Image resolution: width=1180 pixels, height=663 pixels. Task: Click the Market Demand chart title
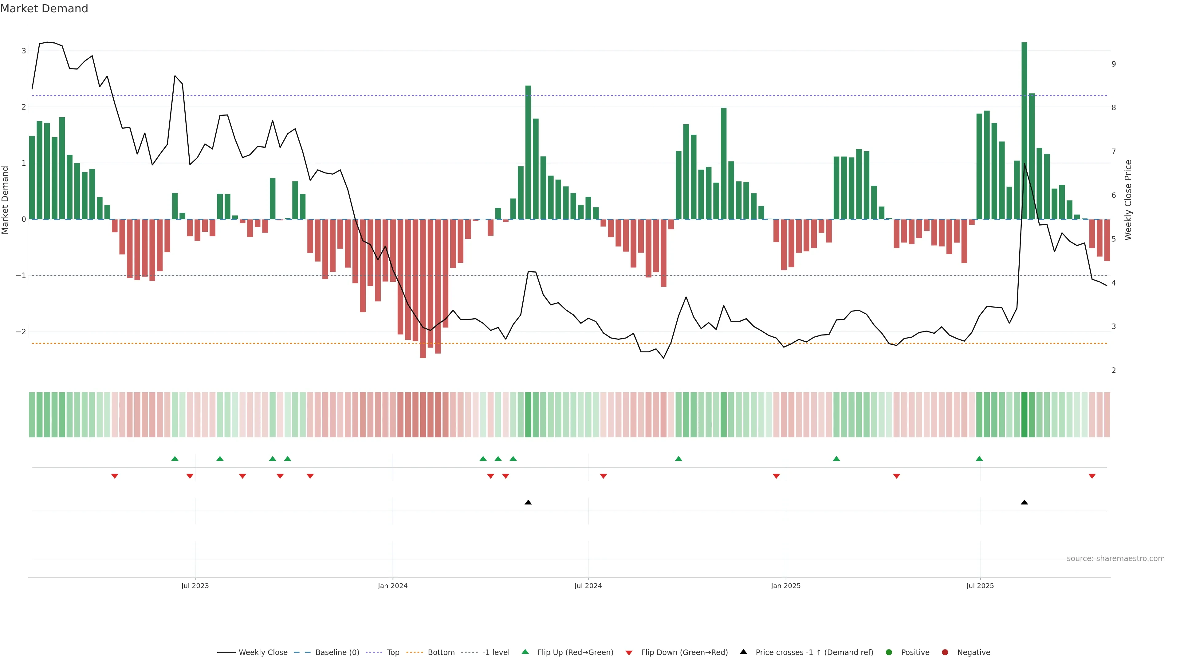click(x=44, y=9)
